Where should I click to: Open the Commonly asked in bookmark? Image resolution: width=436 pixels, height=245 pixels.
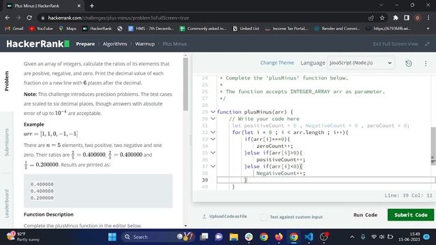[x=203, y=29]
